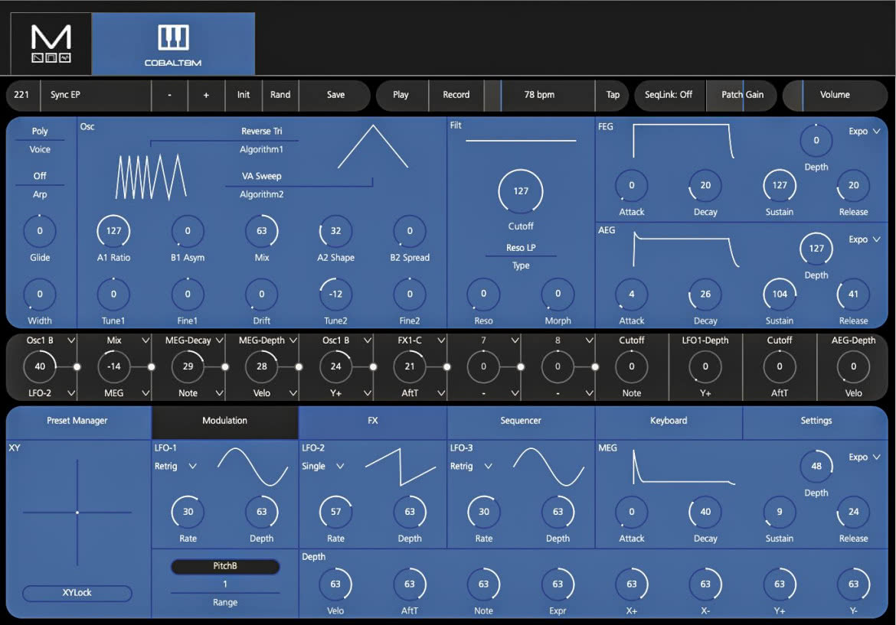This screenshot has height=625, width=896.
Task: Click the Tap tempo button
Action: click(x=613, y=95)
